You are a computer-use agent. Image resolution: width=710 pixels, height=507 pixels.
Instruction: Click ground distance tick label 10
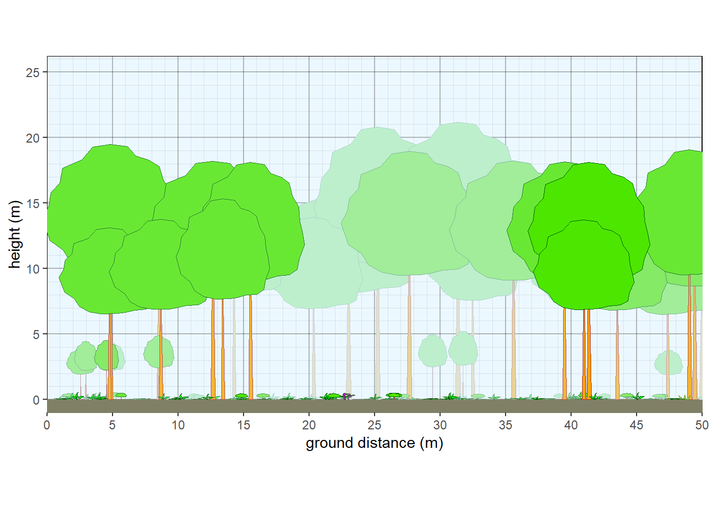pyautogui.click(x=178, y=425)
